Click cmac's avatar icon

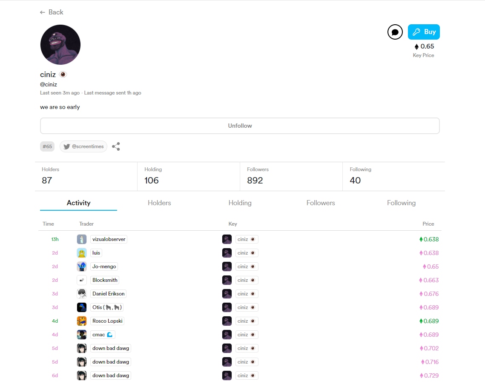82,335
